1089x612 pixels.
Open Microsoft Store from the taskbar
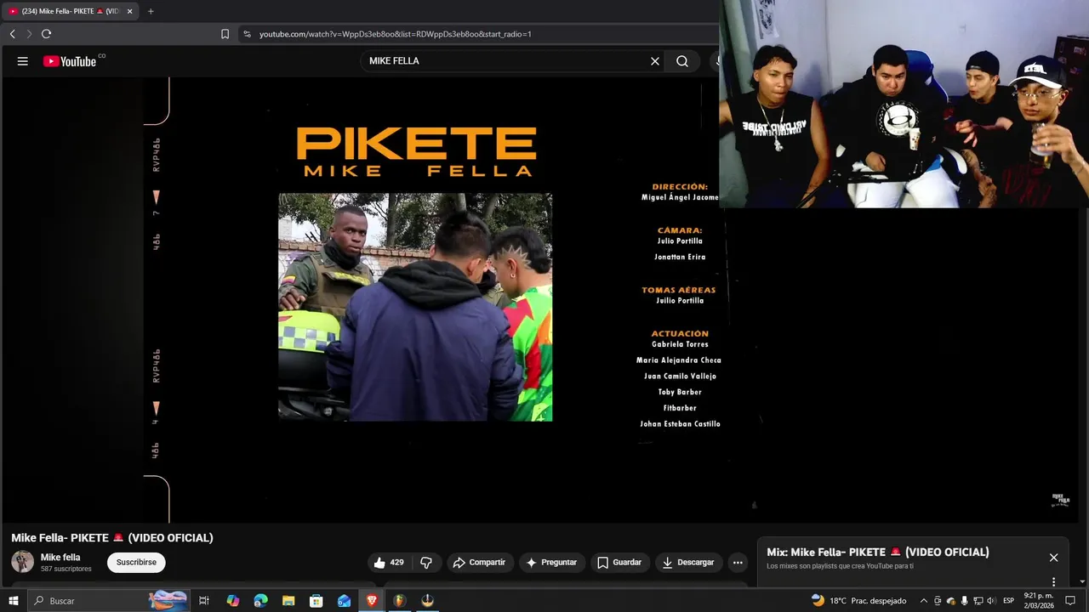[316, 601]
